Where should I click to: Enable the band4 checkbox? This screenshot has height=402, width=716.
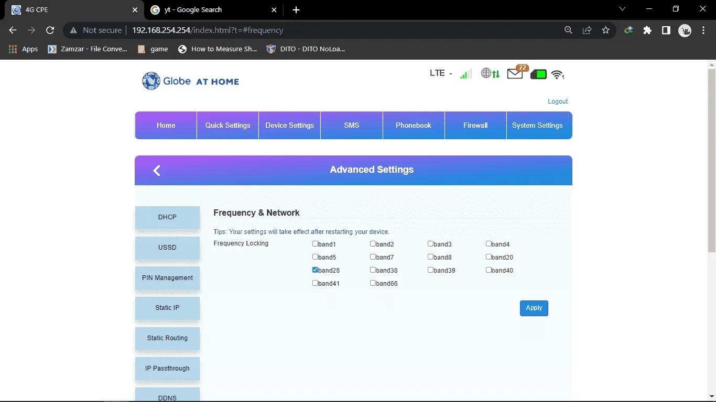489,243
